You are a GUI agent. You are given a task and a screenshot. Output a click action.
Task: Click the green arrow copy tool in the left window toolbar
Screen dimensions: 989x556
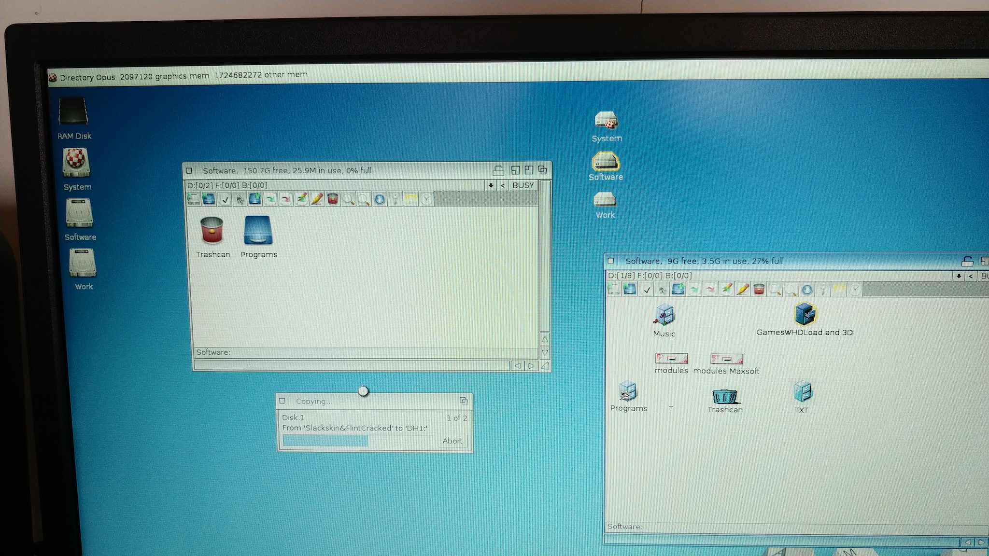270,199
